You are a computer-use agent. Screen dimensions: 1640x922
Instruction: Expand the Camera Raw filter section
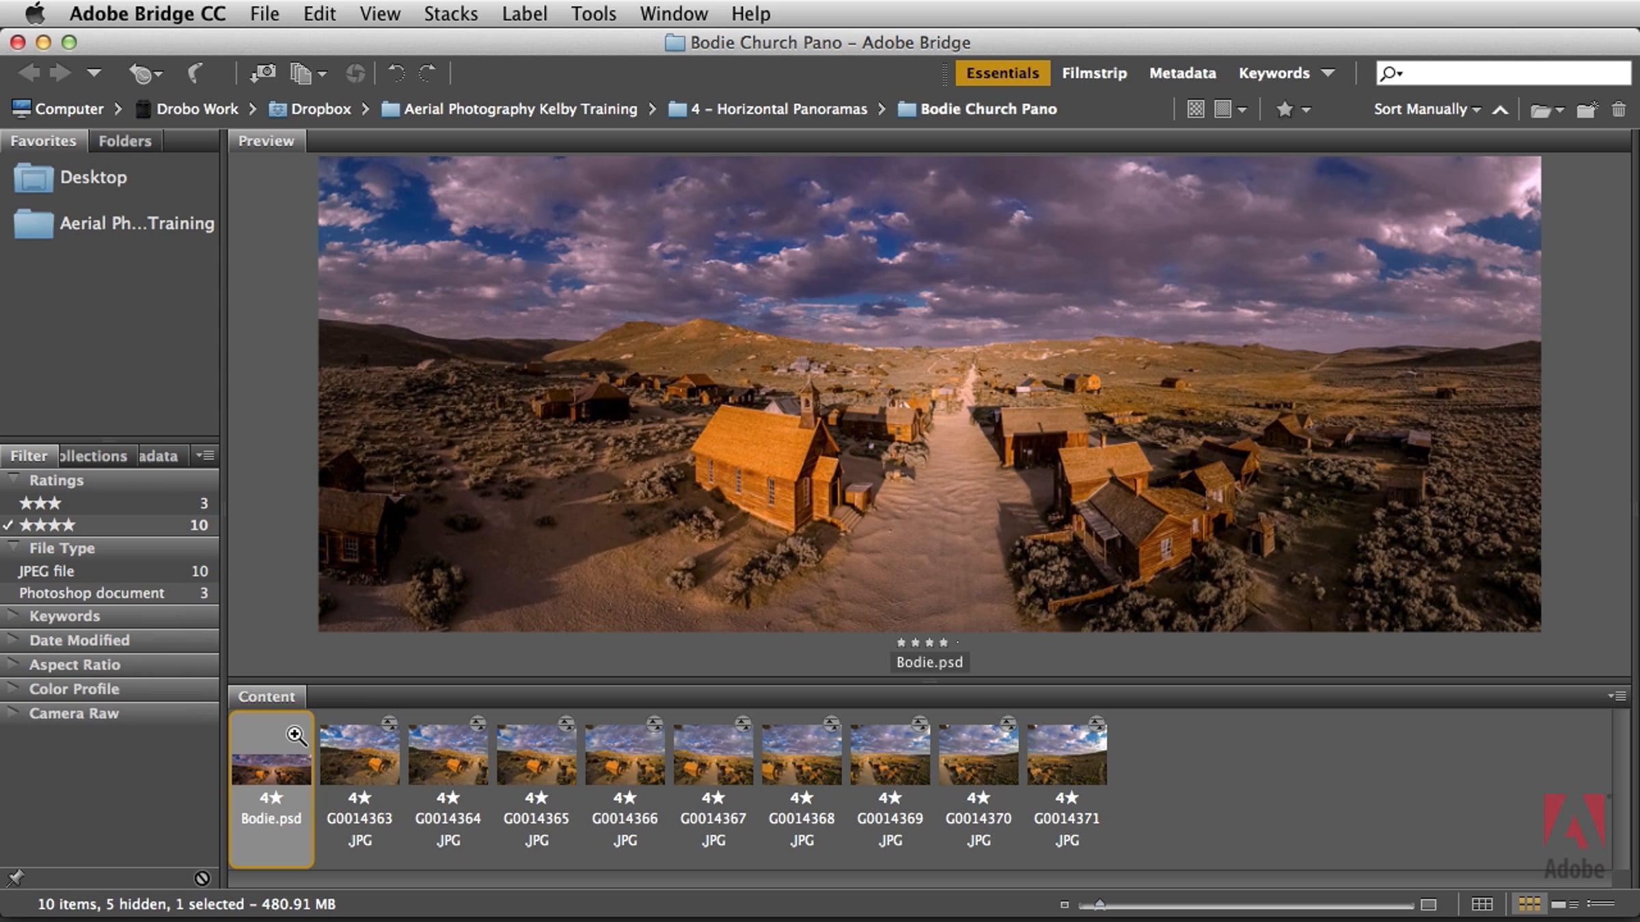[x=73, y=713]
